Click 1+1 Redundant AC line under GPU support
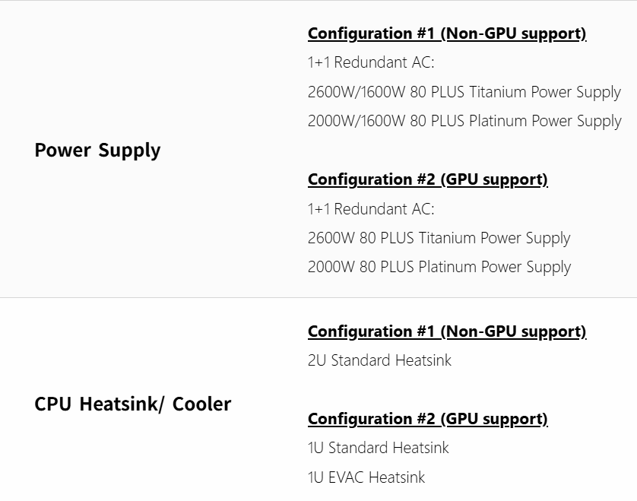Image resolution: width=637 pixels, height=501 pixels. click(x=371, y=209)
